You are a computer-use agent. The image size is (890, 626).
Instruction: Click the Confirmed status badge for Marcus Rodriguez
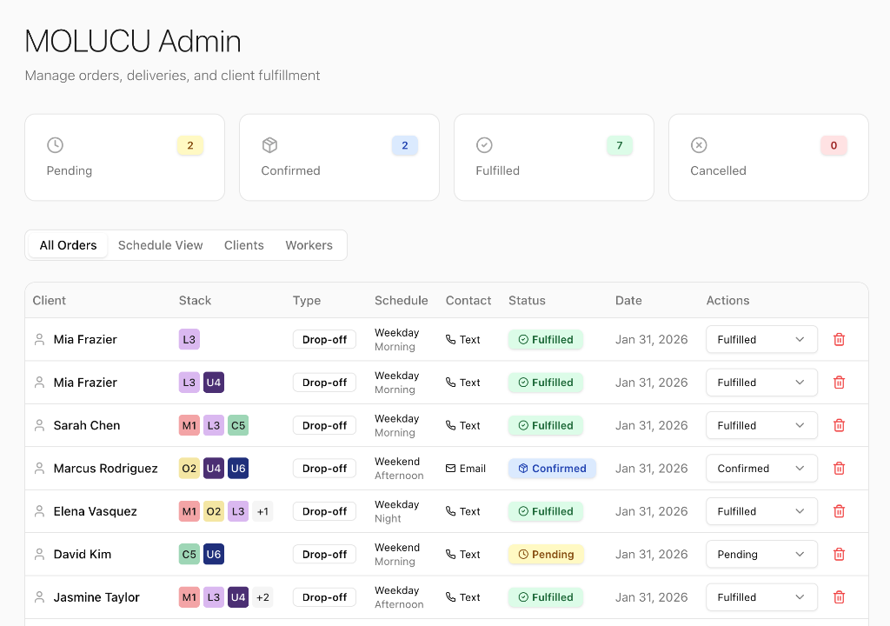tap(552, 469)
